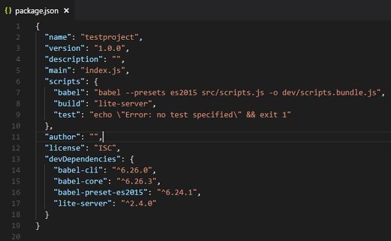Image resolution: width=391 pixels, height=241 pixels.
Task: Click the "version" key
Action: 65,48
